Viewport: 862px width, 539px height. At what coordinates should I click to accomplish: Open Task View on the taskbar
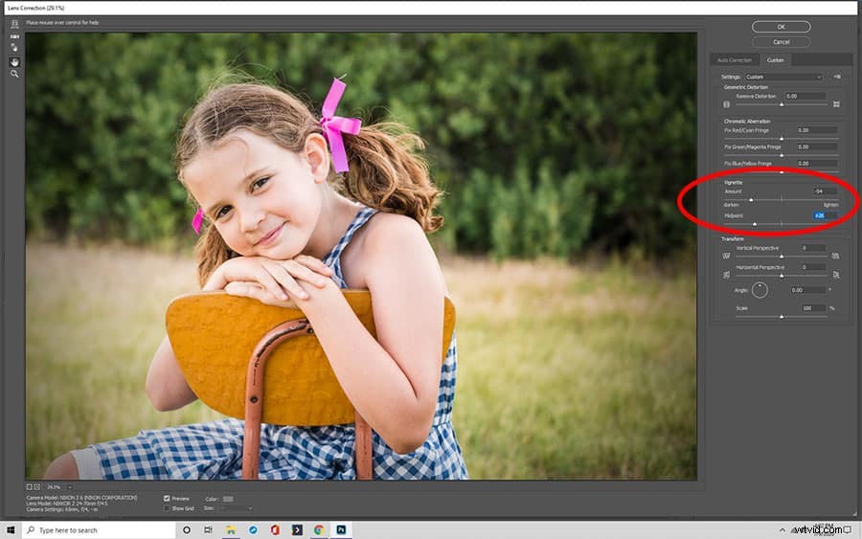[x=208, y=530]
